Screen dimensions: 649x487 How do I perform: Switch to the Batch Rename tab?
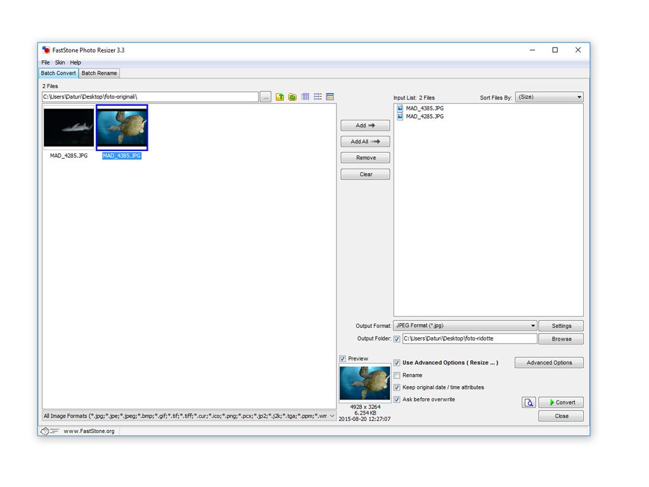(100, 74)
